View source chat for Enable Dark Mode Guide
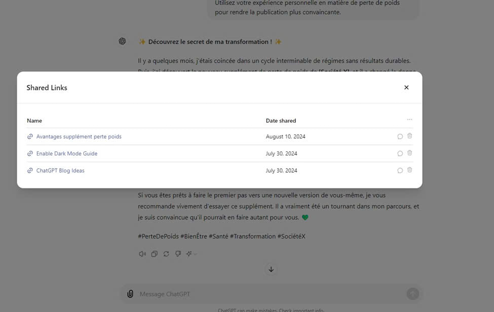Image resolution: width=494 pixels, height=312 pixels. point(400,153)
